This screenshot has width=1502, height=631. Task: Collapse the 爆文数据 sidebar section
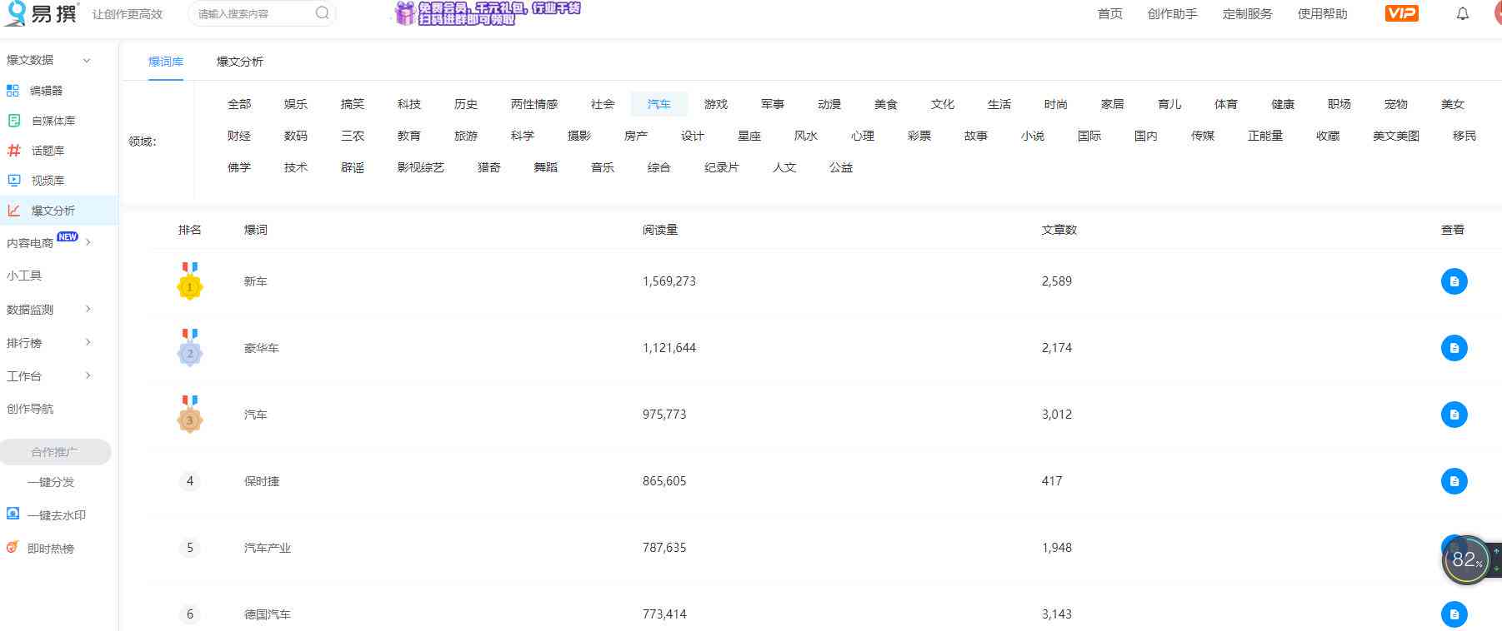tap(87, 60)
